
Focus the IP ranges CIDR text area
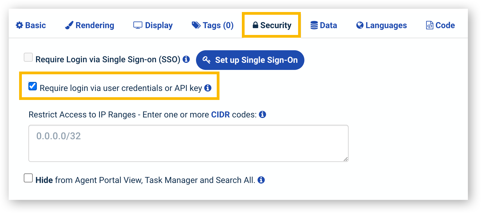pos(188,143)
